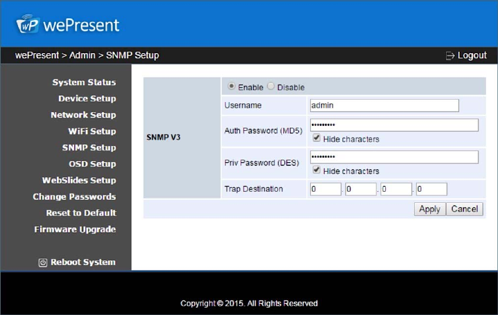Click the Reboot System power icon
Screen dimensions: 498x315
click(43, 262)
